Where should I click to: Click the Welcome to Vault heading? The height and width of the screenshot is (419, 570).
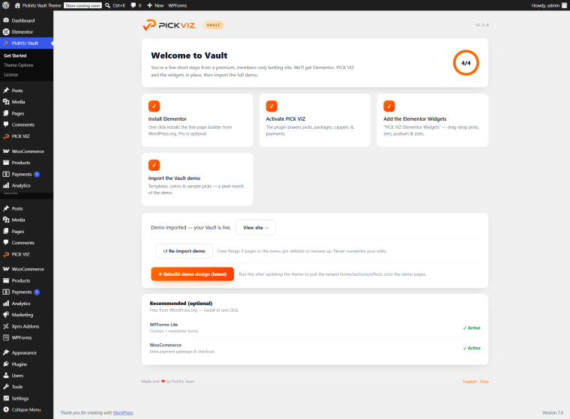coord(189,55)
